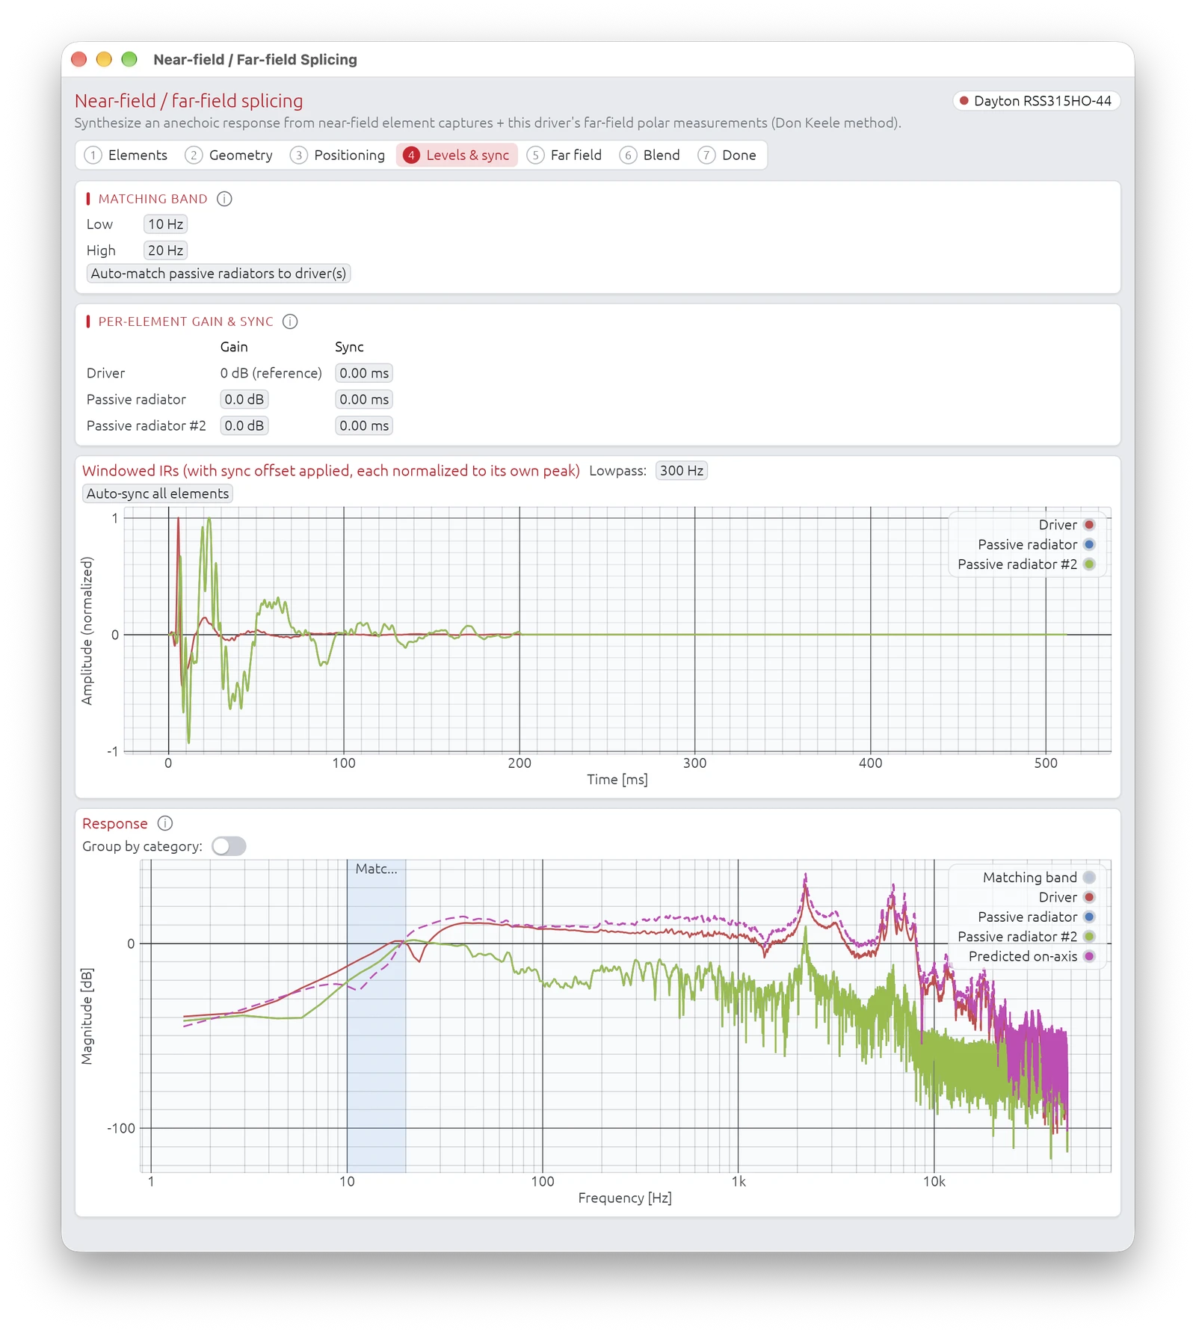
Task: Close the Near-field / Far-field Splicing window
Action: (x=79, y=59)
